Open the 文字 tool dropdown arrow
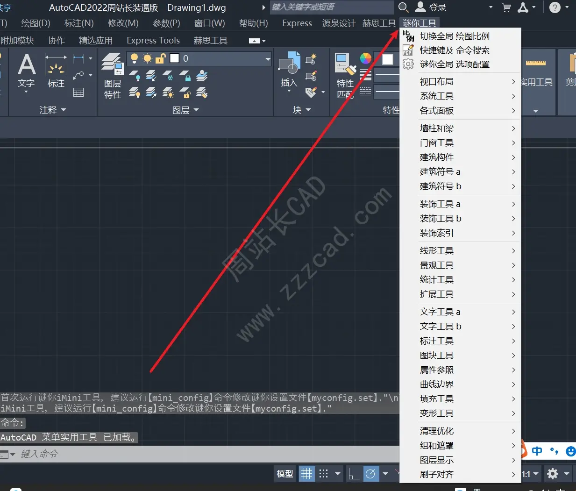The height and width of the screenshot is (491, 576). tap(26, 92)
